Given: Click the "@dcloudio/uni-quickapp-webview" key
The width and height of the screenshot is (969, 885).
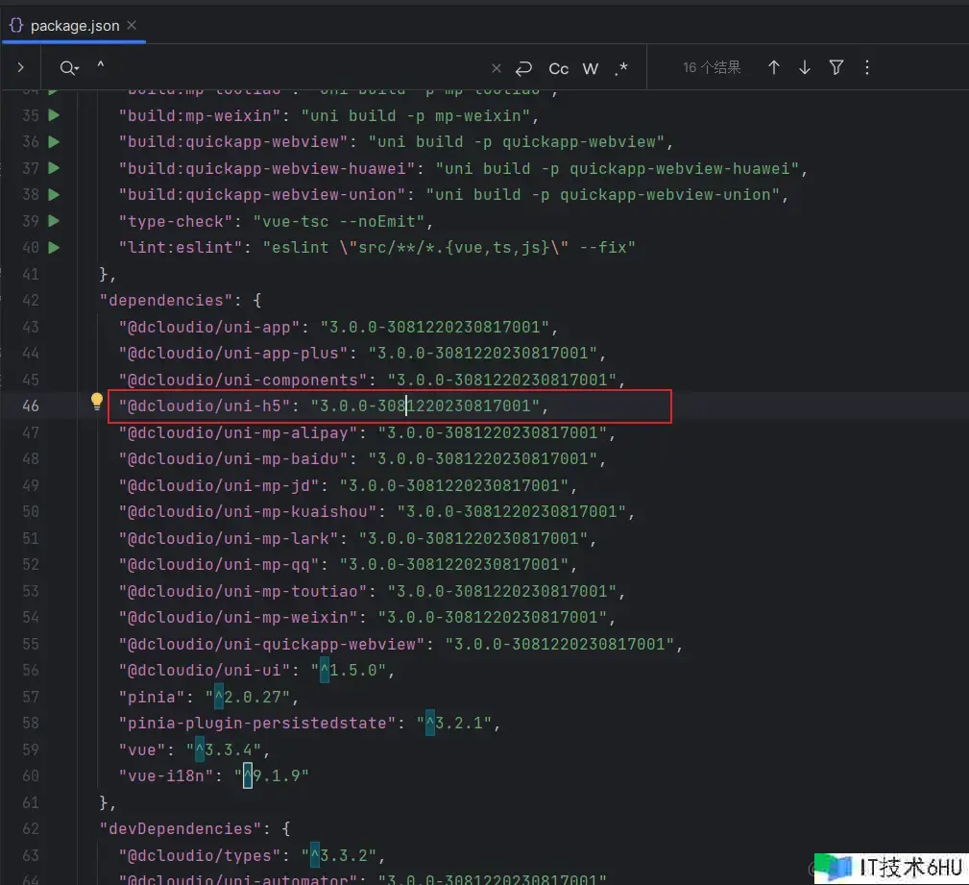Looking at the screenshot, I should (271, 644).
